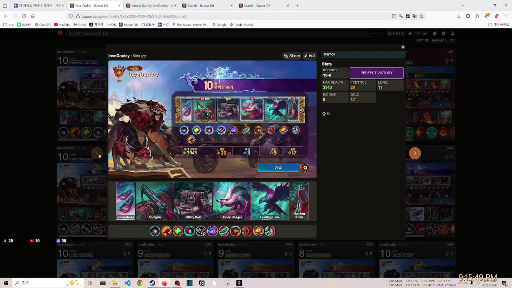Open the site settings gear icon
512x288 pixels.
(x=443, y=34)
